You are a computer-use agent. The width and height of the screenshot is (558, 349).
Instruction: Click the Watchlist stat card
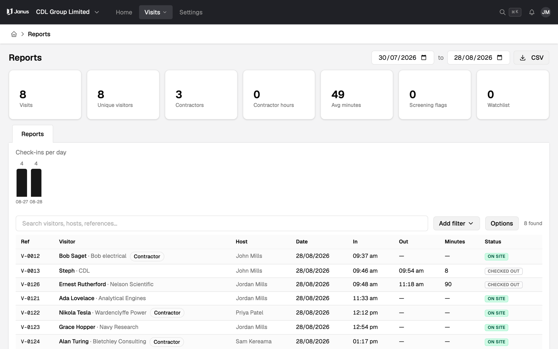(513, 95)
